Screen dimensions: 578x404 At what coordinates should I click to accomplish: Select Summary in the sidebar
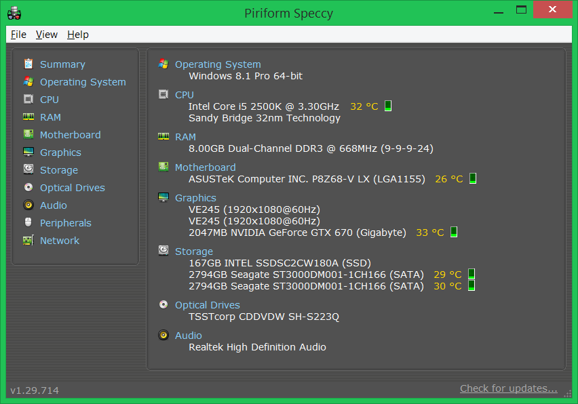pos(62,64)
